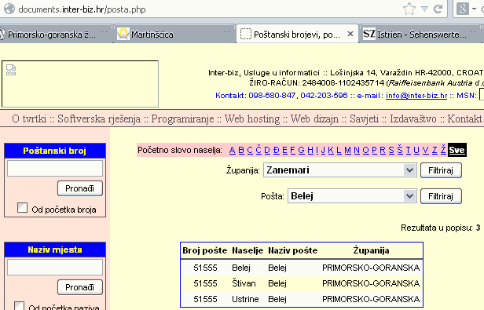Screen dimensions: 484x310
Task: Open Softverska rješenja menu item
Action: (99, 119)
